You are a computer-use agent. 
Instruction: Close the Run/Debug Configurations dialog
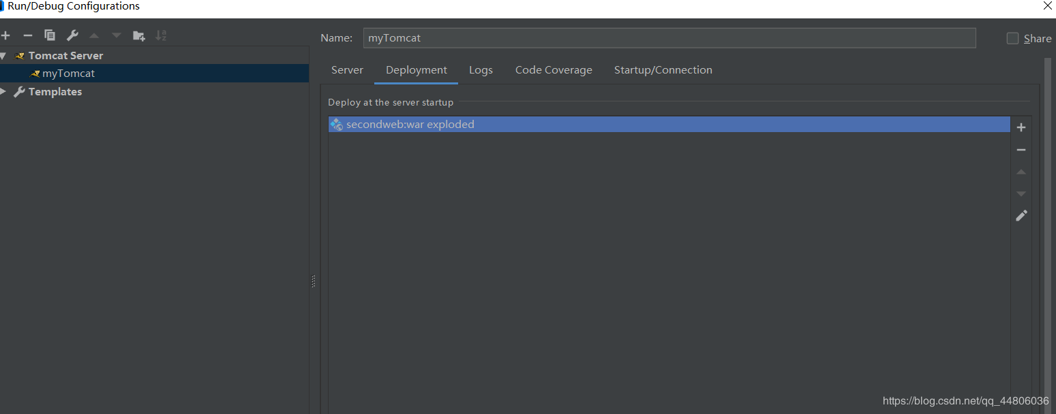point(1048,6)
